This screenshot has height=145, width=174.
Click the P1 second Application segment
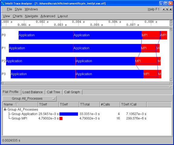coord(107,48)
